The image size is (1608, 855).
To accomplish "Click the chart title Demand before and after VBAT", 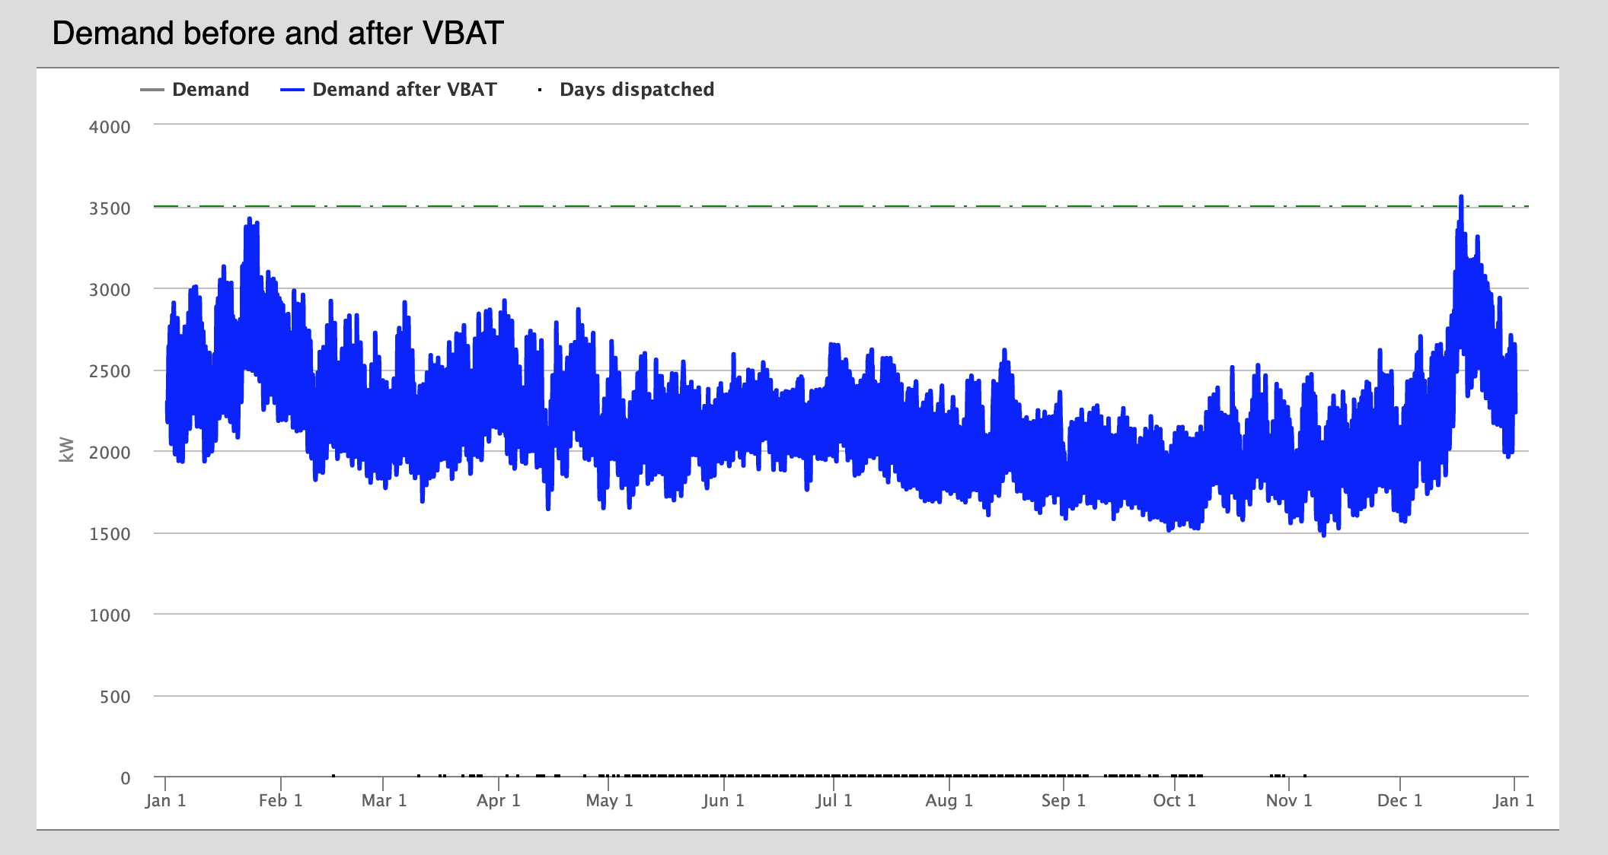I will (x=278, y=33).
